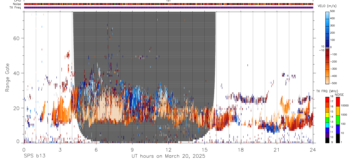Click the 'TX FRQ (MHz)' legend title

tap(327, 91)
